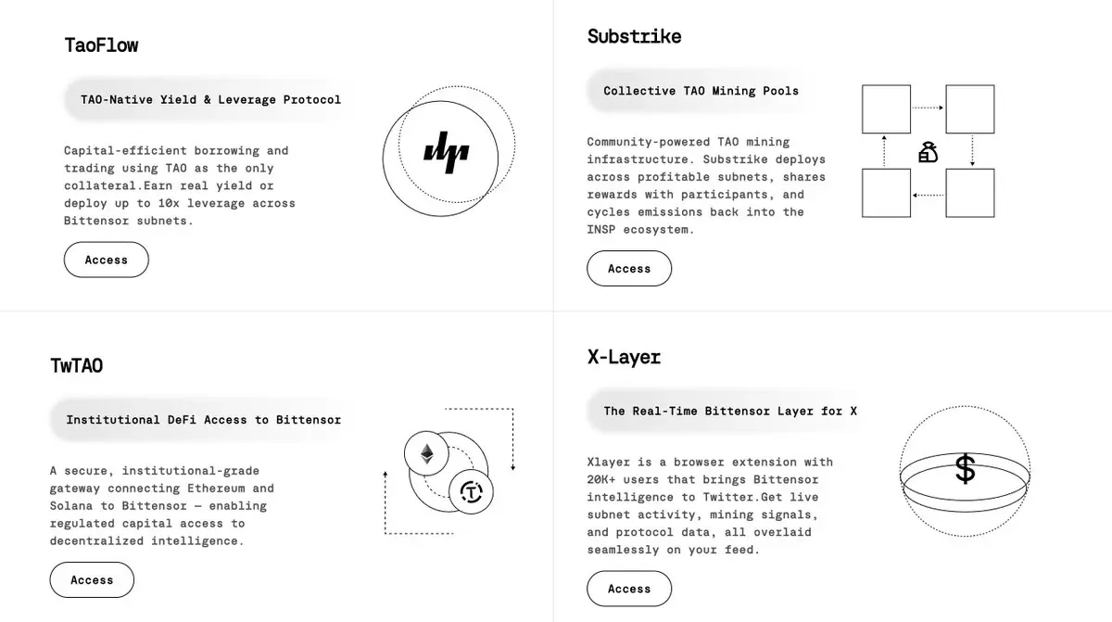Image resolution: width=1112 pixels, height=622 pixels.
Task: Click the bottom-left square in Substrike diagram
Action: [887, 193]
